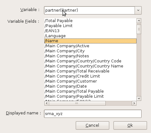The height and width of the screenshot is (133, 151).
Task: Click the horizontal scrollbar thumb
Action: (x=77, y=103)
